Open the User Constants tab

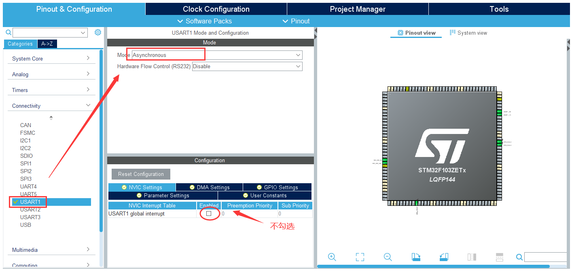[x=265, y=195]
